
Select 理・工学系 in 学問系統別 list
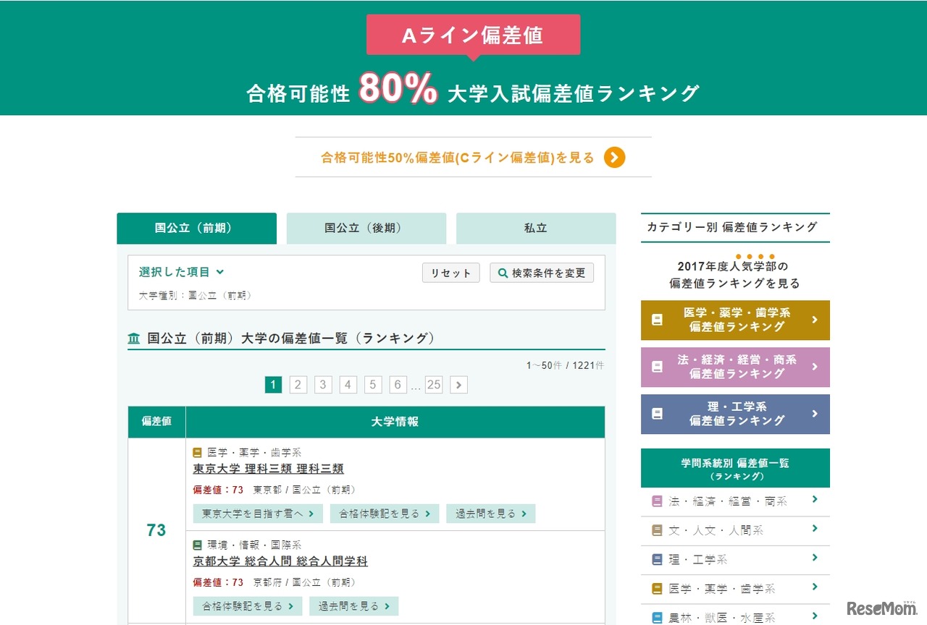pyautogui.click(x=735, y=560)
